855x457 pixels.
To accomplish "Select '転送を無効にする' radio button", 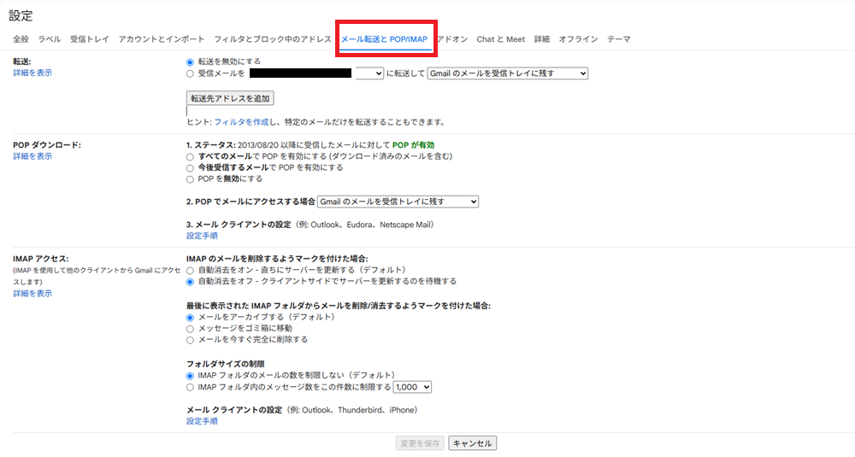I will pos(190,62).
